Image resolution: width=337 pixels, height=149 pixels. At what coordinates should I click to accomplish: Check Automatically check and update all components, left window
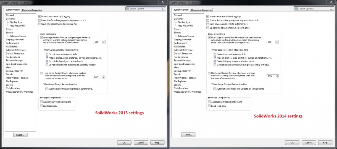click(x=47, y=89)
